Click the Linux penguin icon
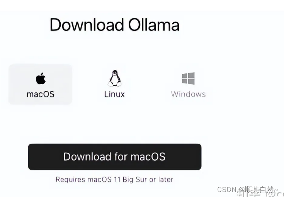The width and height of the screenshot is (284, 197). click(114, 78)
